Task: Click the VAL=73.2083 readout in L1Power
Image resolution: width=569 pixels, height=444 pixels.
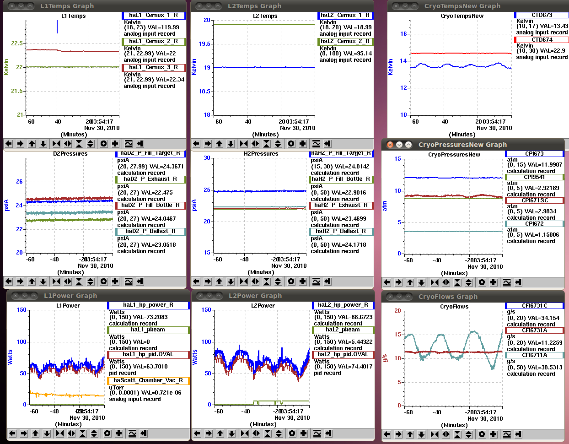Action: [150, 317]
